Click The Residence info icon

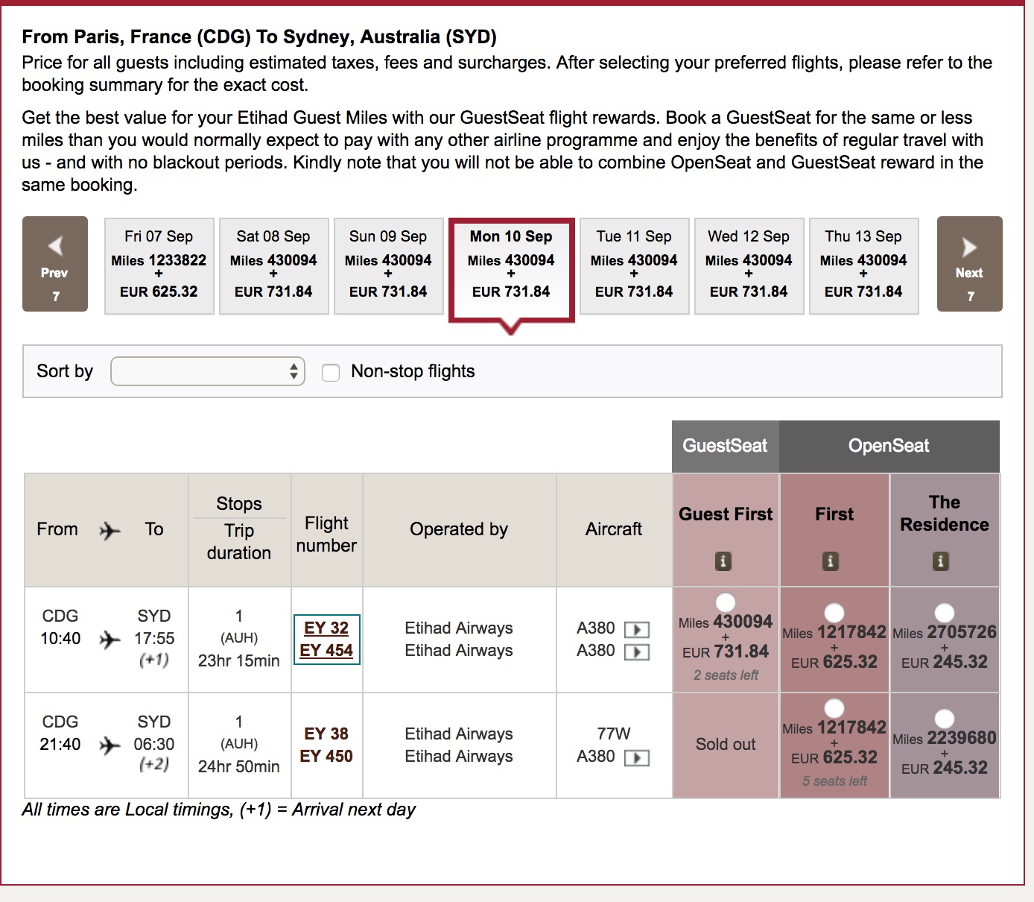pyautogui.click(x=941, y=561)
